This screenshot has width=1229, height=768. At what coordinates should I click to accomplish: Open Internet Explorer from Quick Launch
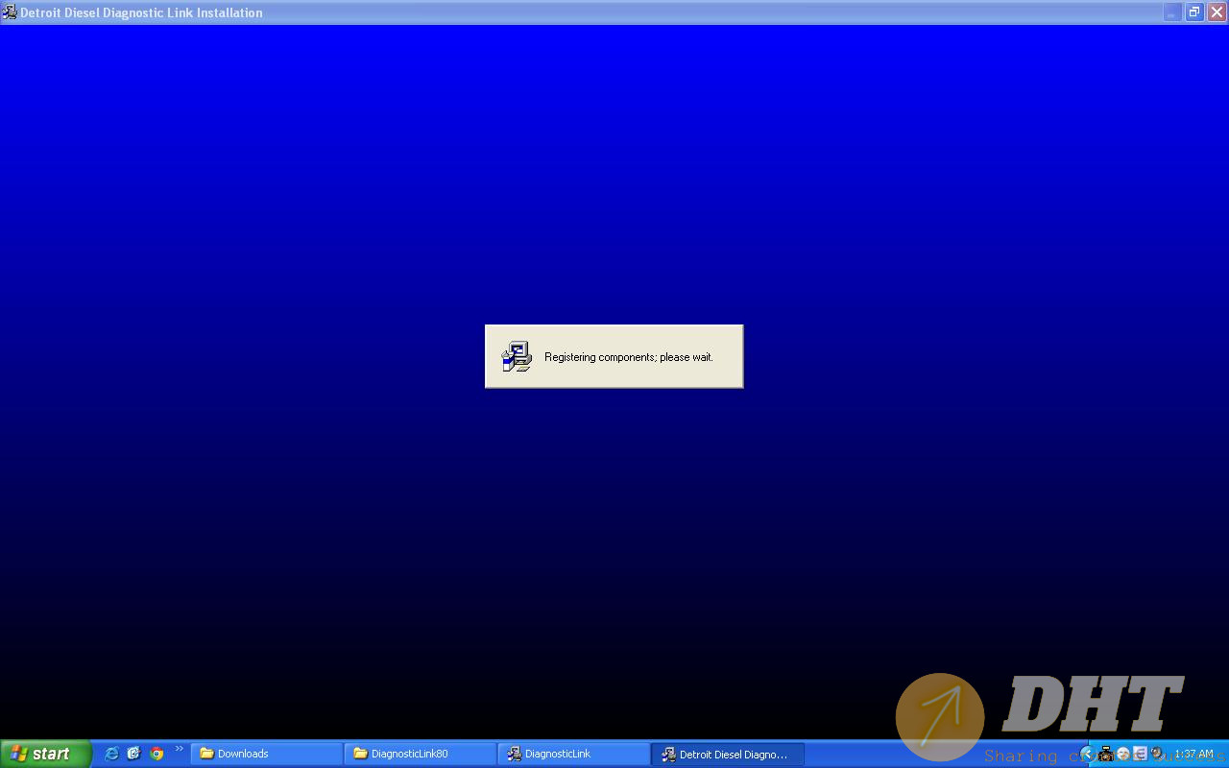tap(111, 754)
